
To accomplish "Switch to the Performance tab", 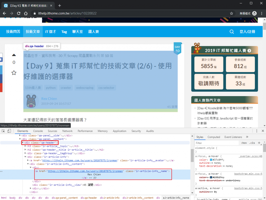I will pos(85,131).
